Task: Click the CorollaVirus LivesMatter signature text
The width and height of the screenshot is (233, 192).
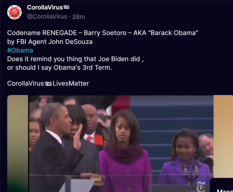Action: tap(48, 83)
